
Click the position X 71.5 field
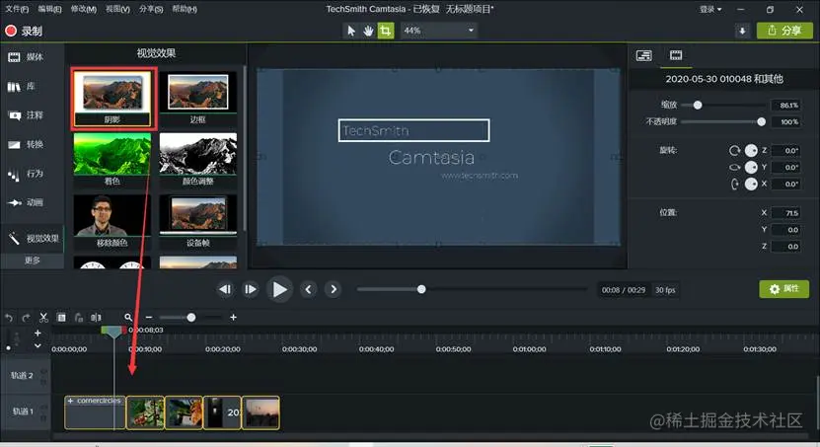pos(786,213)
